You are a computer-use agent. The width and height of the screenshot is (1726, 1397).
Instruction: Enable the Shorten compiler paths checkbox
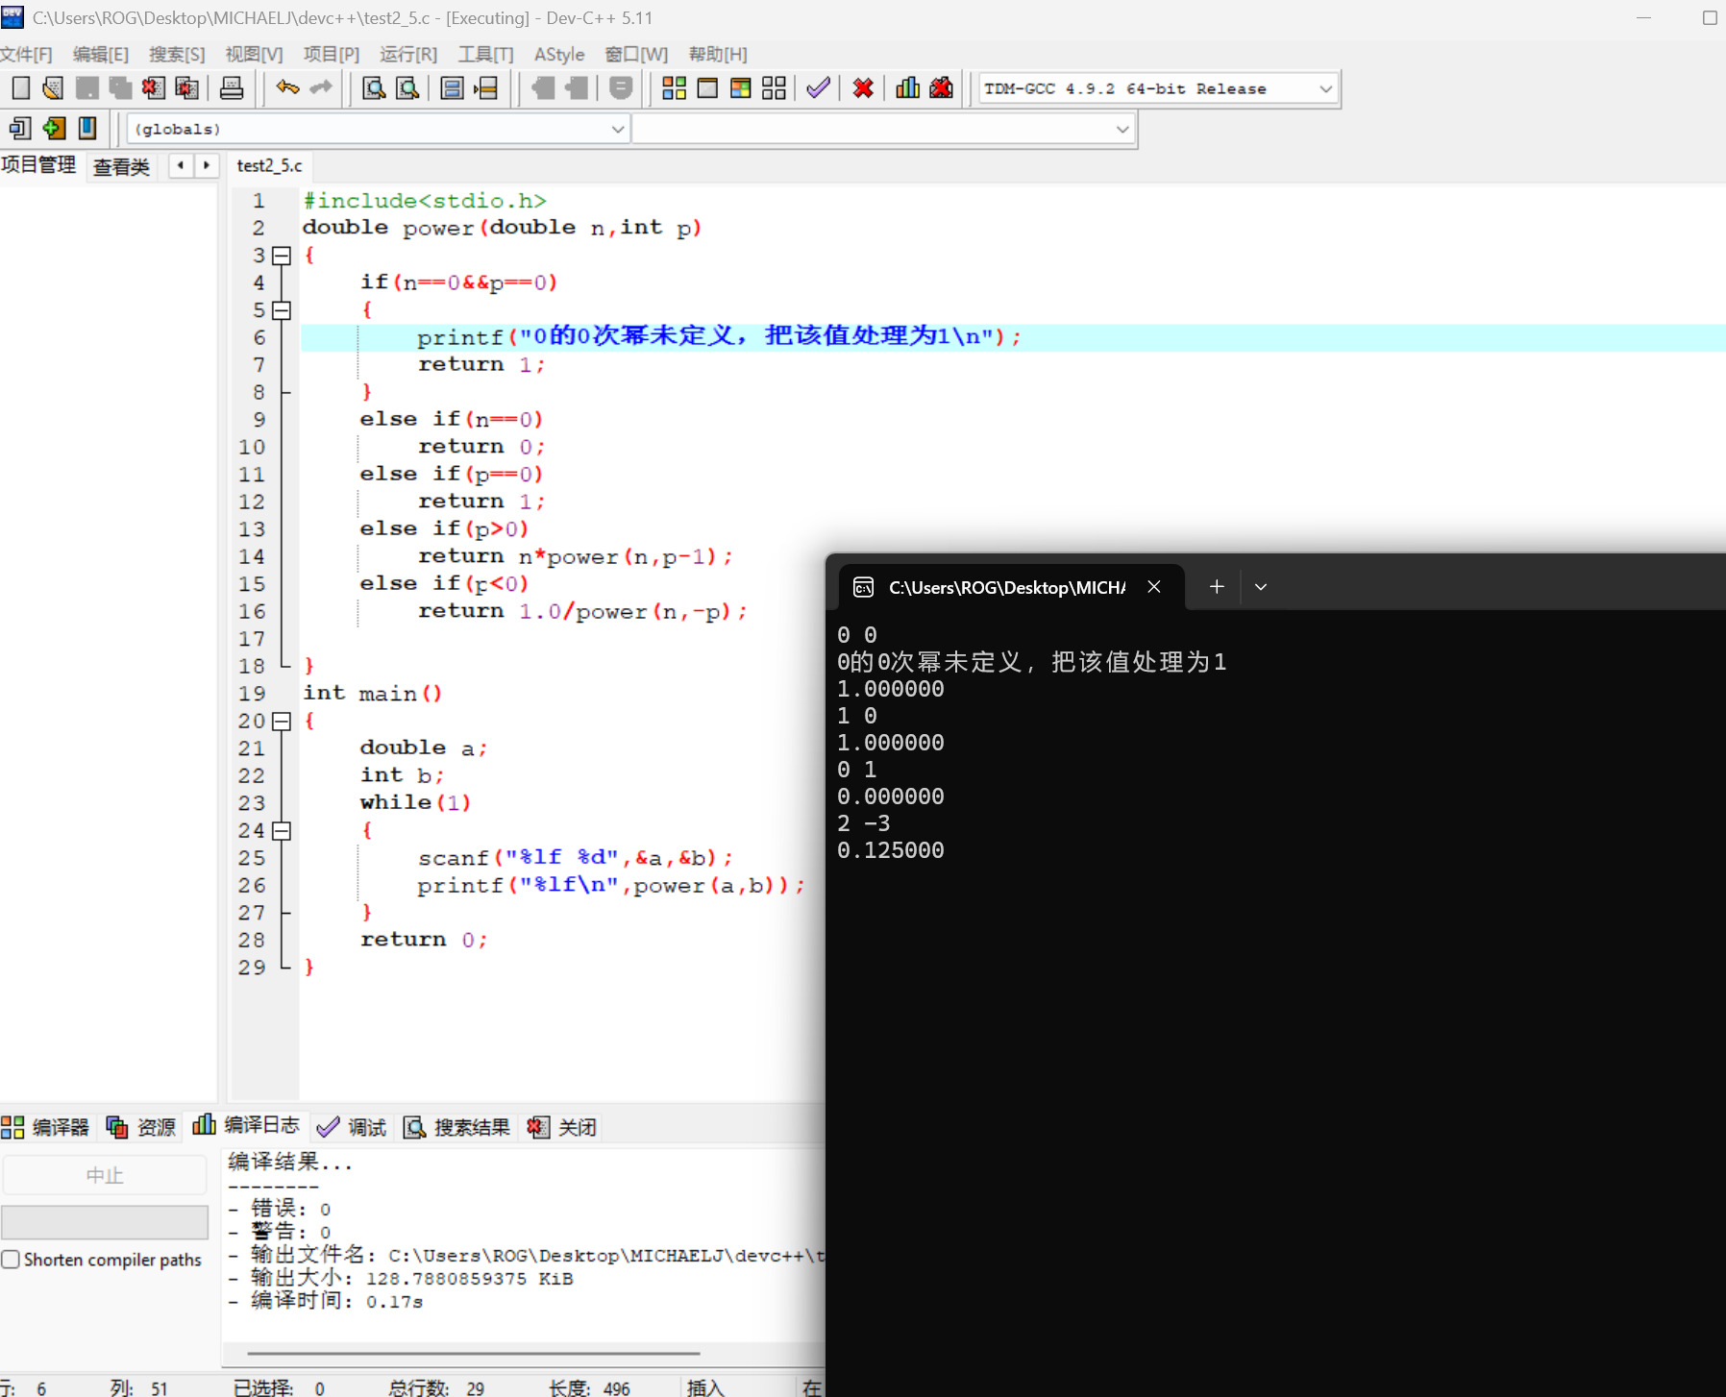12,1260
